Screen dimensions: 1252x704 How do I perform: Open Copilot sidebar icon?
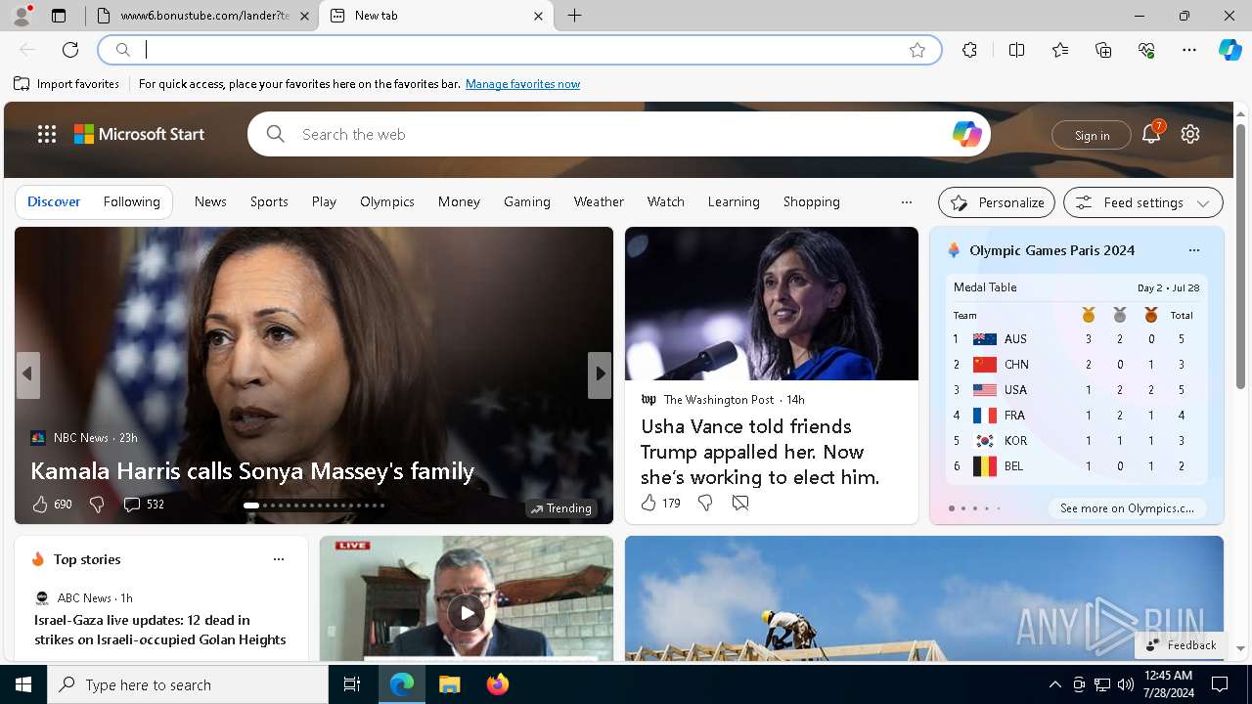coord(1230,50)
